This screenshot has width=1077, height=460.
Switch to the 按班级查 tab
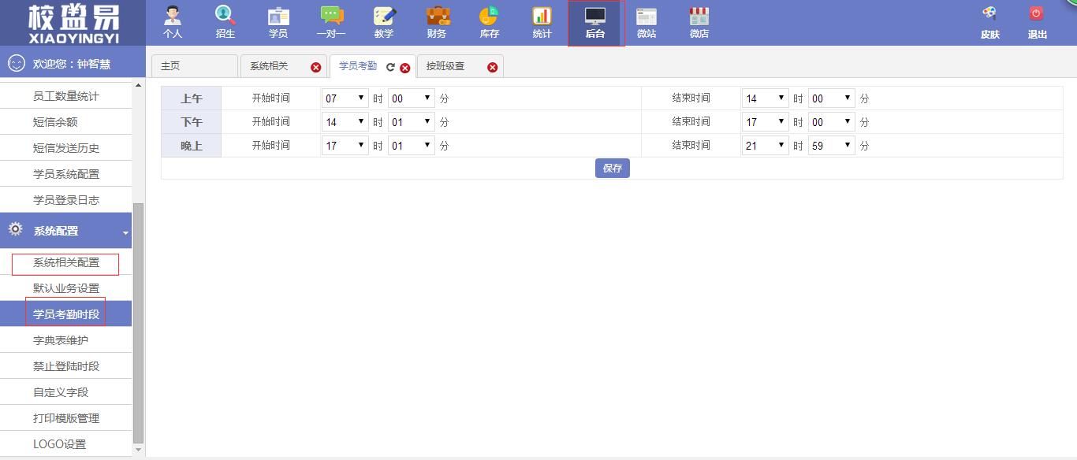click(446, 66)
